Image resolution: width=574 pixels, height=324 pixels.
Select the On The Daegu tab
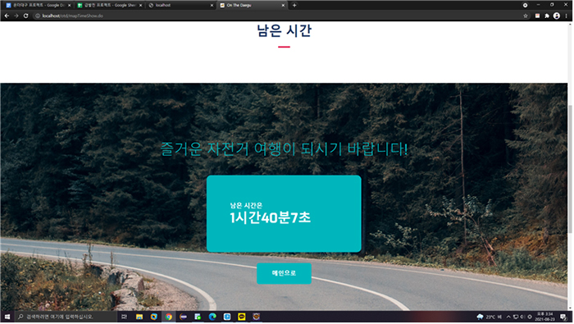coord(252,5)
